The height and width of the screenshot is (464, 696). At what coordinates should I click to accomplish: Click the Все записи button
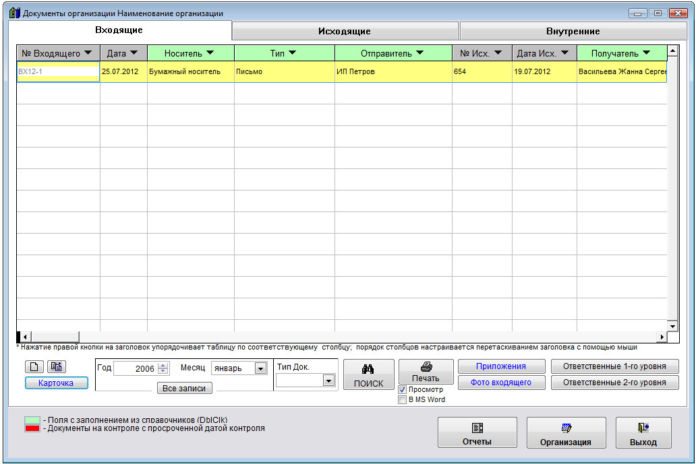tap(183, 389)
